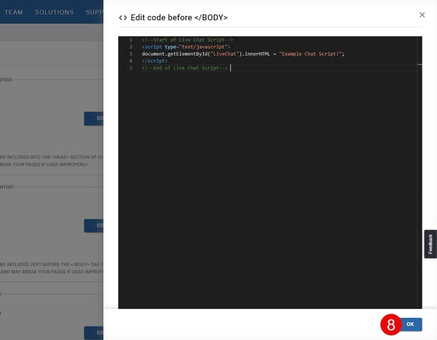
Task: Click the closing </script> tag line
Action: [155, 61]
